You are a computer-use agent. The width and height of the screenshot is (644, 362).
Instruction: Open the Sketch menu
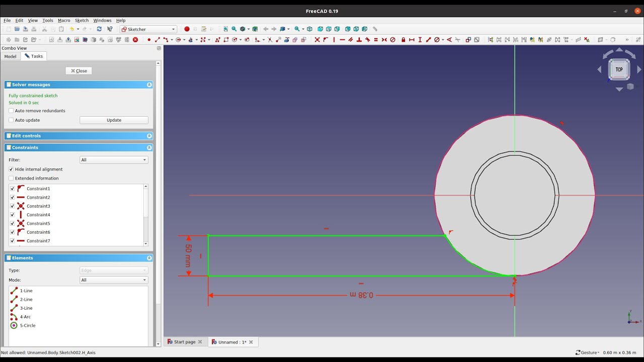coord(82,21)
